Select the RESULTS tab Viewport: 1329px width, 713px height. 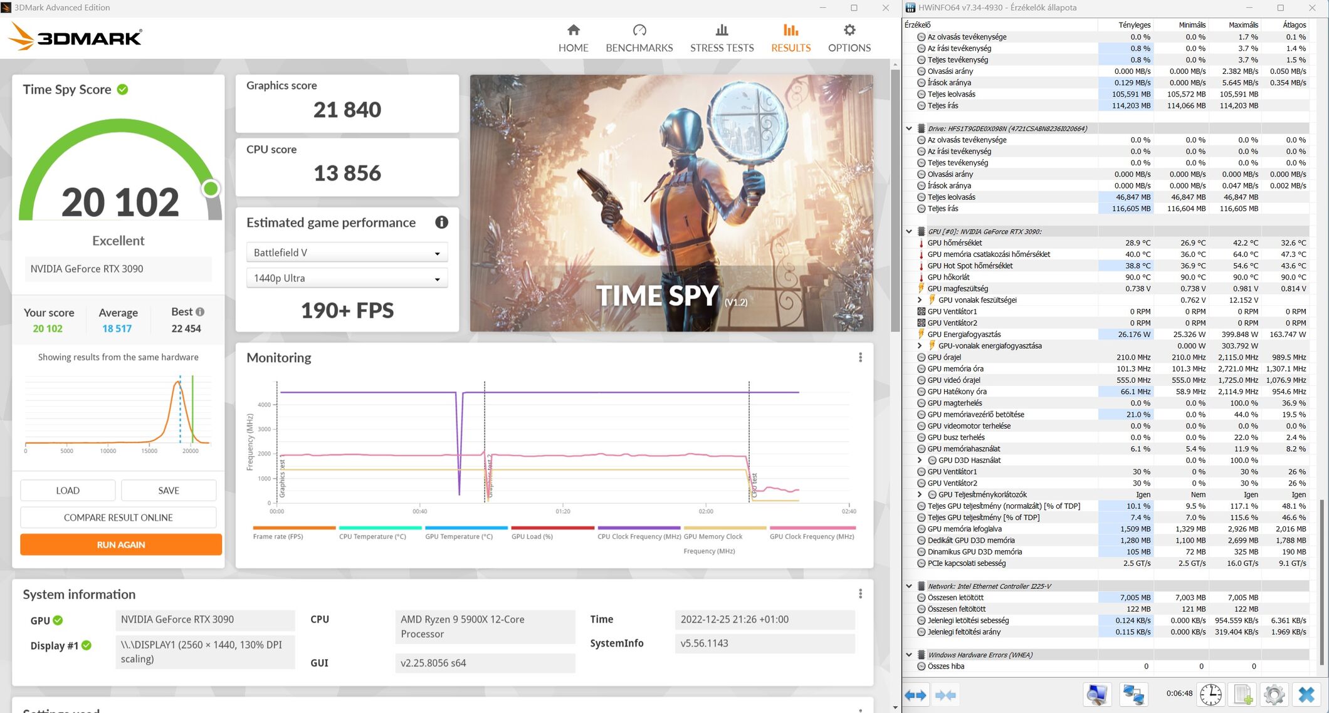pos(791,38)
